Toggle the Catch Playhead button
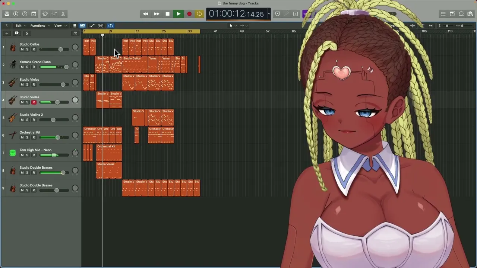477x268 pixels. [x=111, y=26]
